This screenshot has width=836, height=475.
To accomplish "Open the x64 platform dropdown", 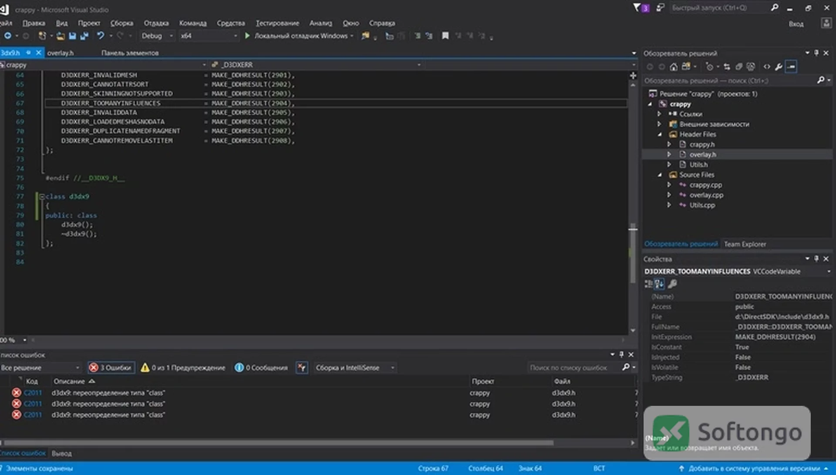I will point(209,36).
